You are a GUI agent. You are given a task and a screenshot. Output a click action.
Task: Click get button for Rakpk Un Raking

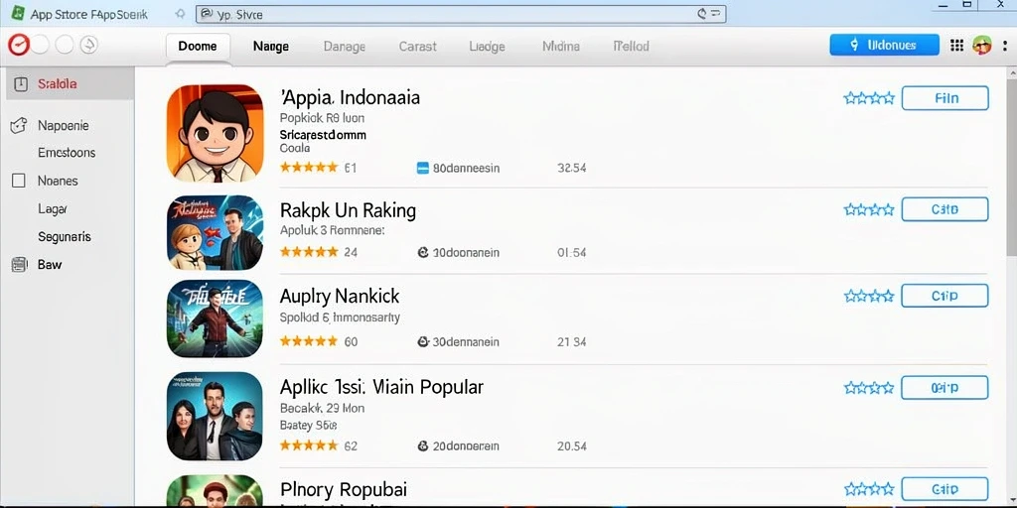tap(945, 210)
